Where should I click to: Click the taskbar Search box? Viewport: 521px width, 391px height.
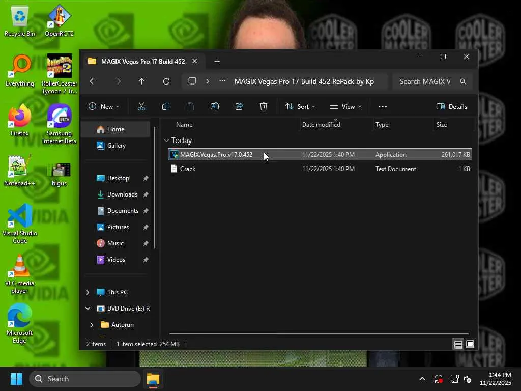[x=85, y=379]
